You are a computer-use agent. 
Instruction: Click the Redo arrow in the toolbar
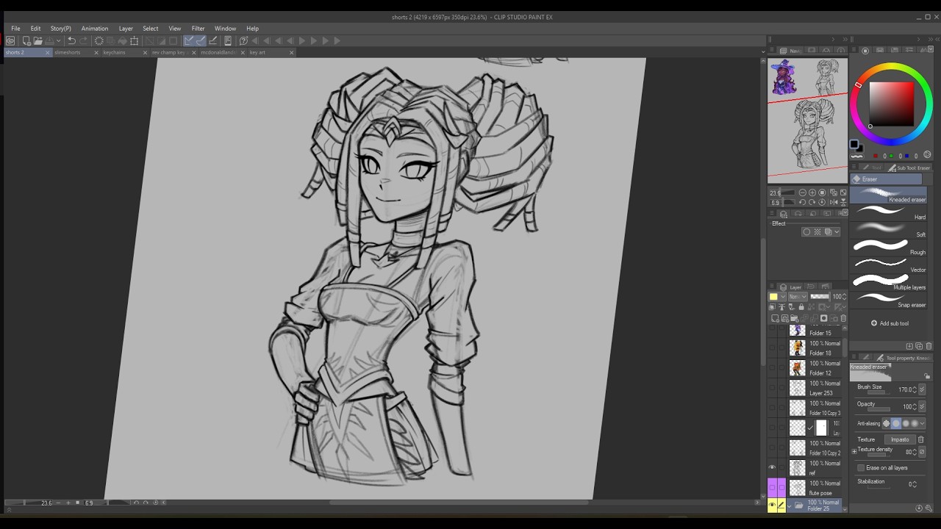(84, 40)
